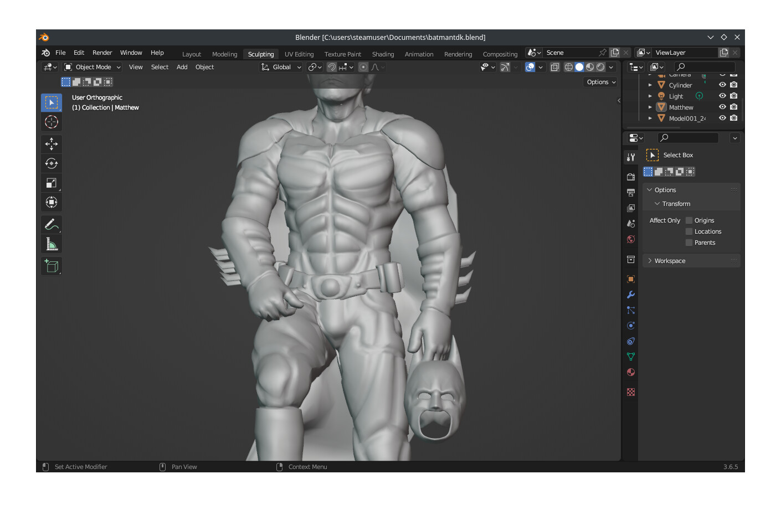Select the Measure ruler tool
The width and height of the screenshot is (781, 515).
(52, 244)
